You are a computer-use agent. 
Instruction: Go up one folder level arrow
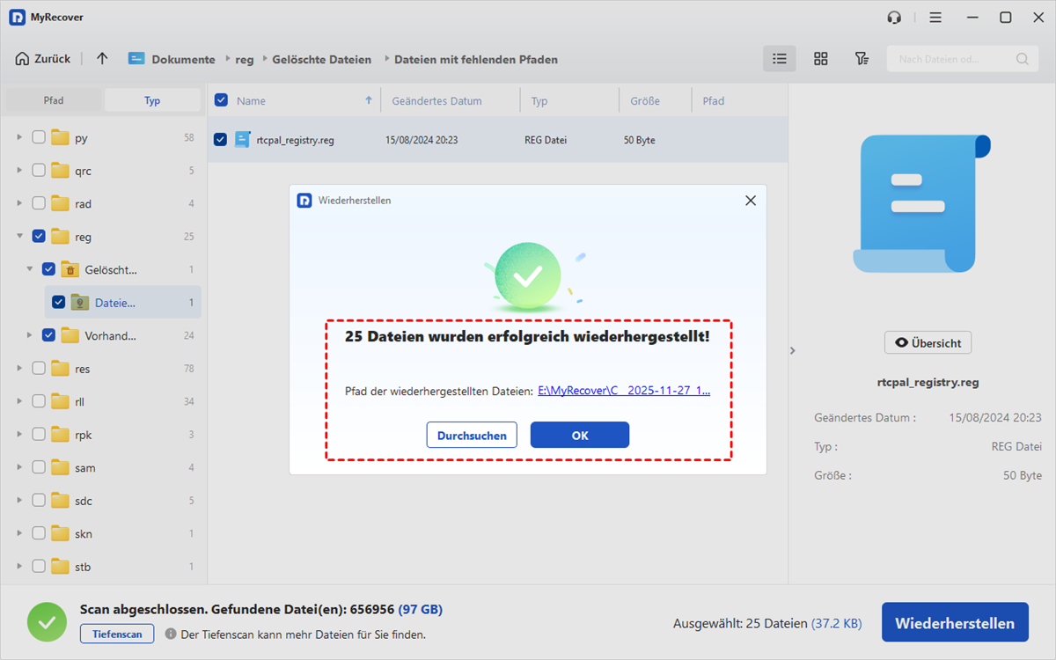102,59
